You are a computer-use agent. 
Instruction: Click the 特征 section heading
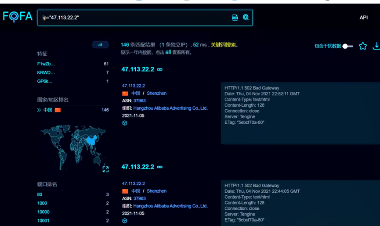[x=42, y=54]
